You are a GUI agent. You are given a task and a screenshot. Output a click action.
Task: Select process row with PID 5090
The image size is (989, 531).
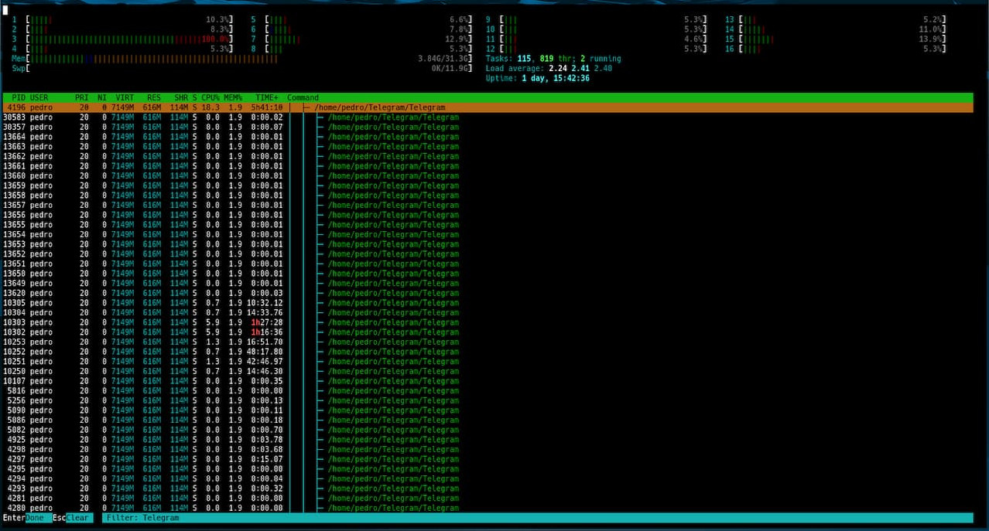(488, 410)
